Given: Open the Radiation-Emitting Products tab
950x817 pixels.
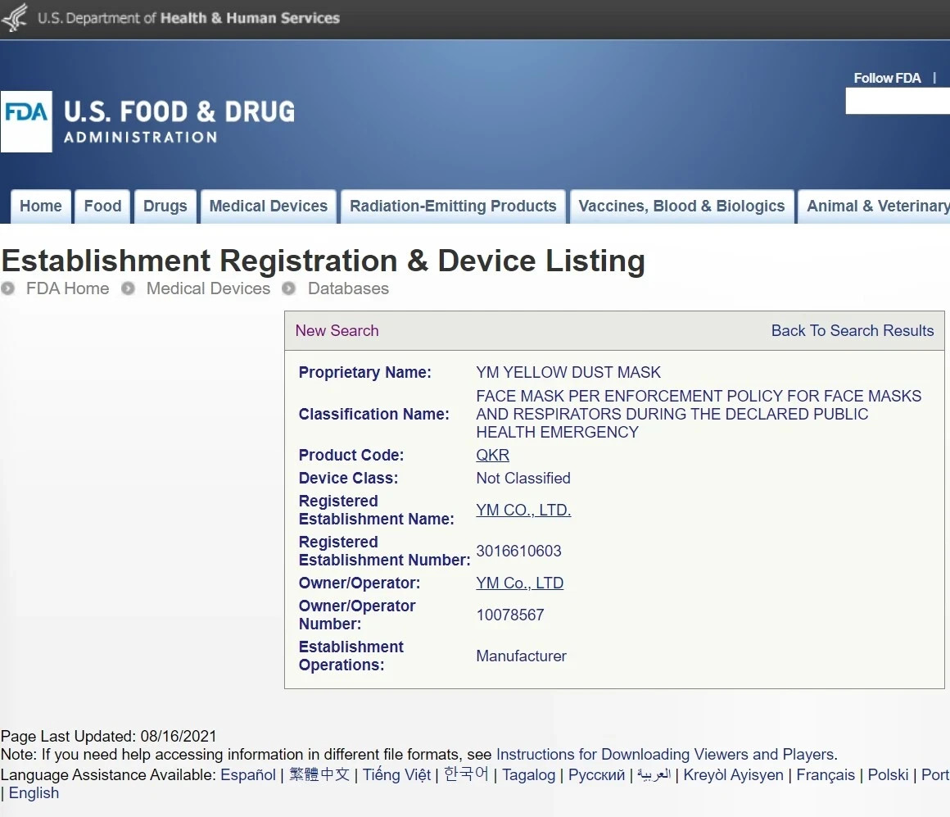Looking at the screenshot, I should click(x=453, y=206).
